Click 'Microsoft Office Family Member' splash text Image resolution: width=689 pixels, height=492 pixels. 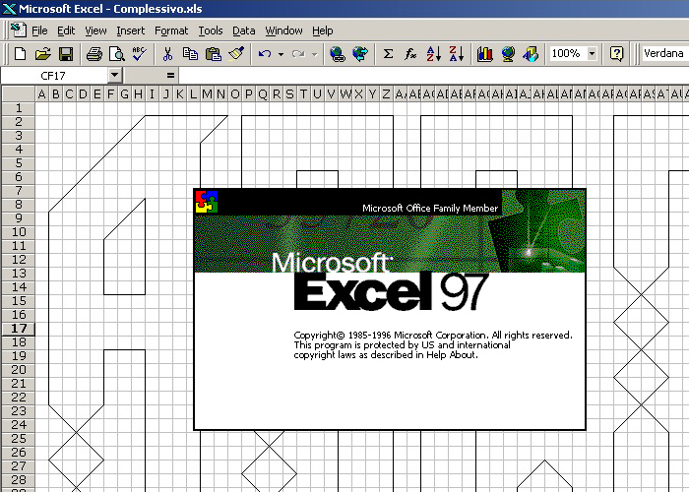pyautogui.click(x=430, y=209)
